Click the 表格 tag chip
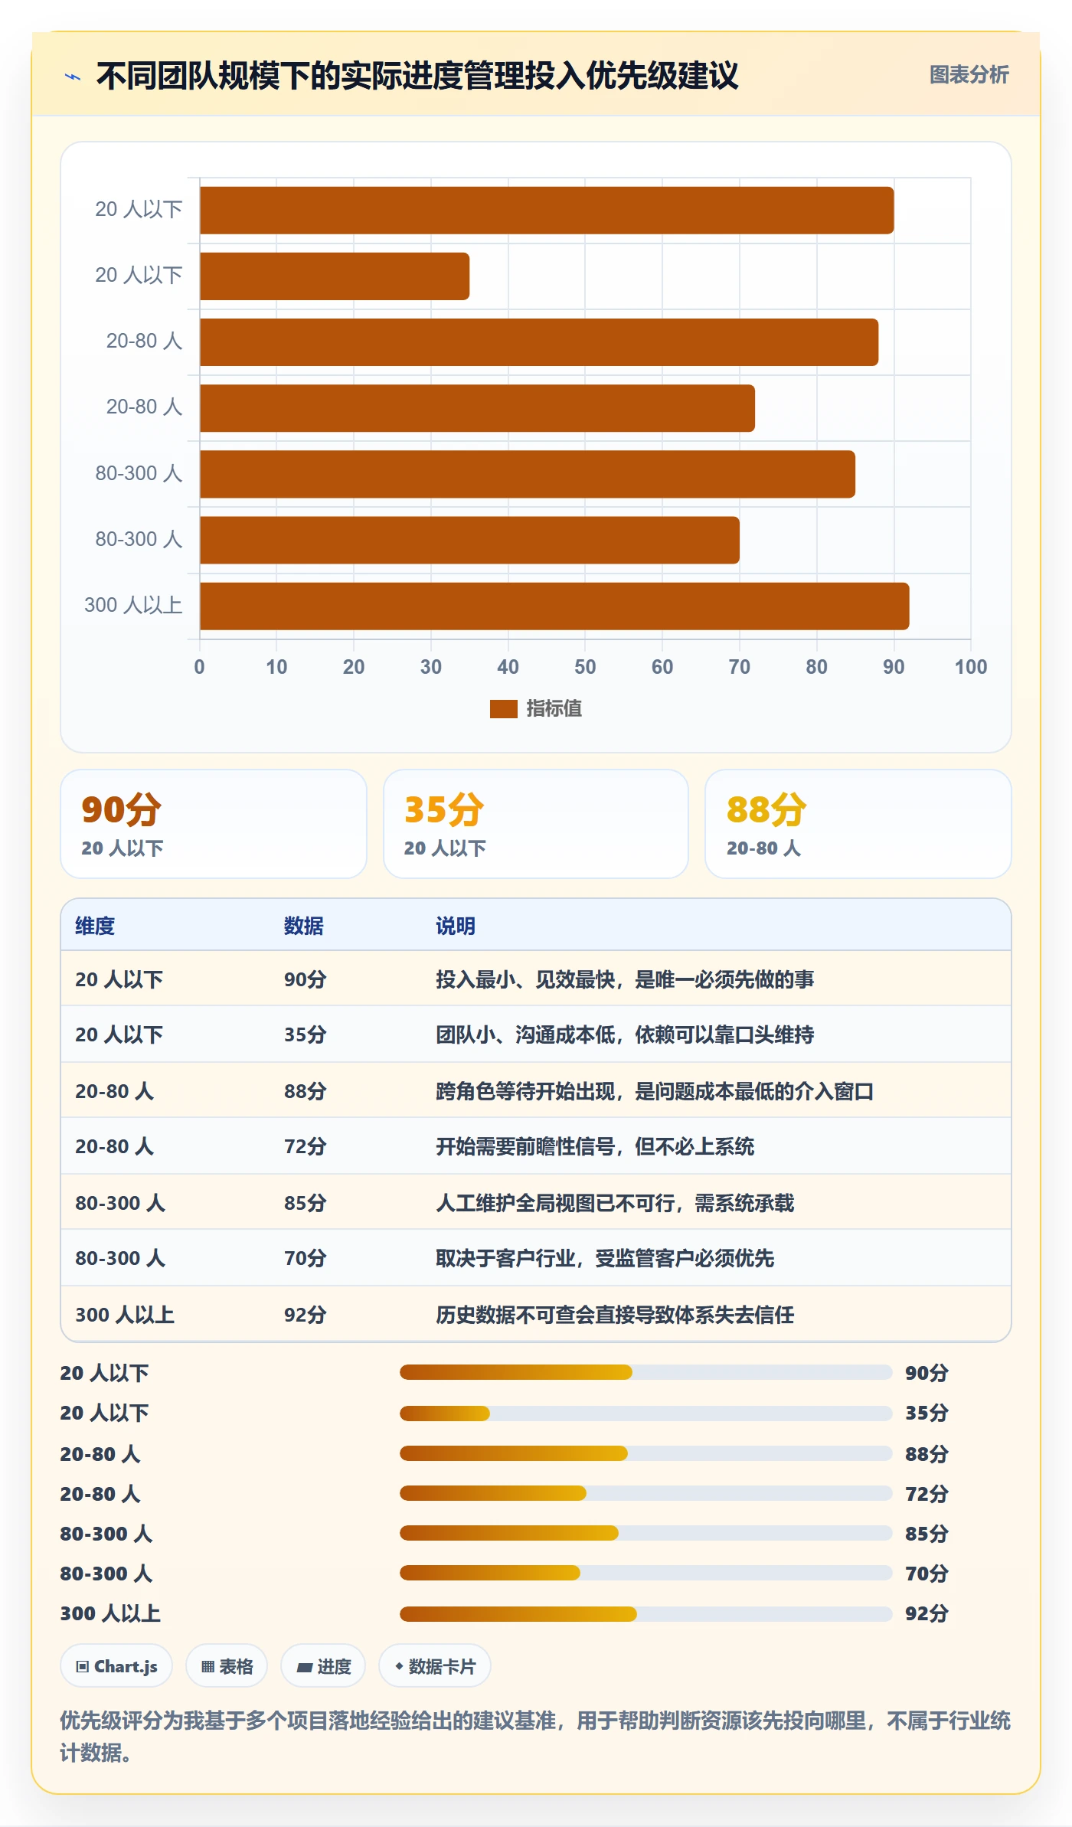1072x1827 pixels. click(x=227, y=1666)
